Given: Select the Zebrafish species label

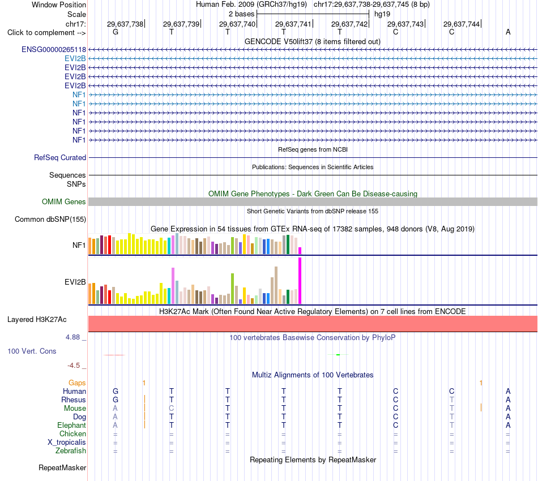Looking at the screenshot, I should pyautogui.click(x=71, y=451).
